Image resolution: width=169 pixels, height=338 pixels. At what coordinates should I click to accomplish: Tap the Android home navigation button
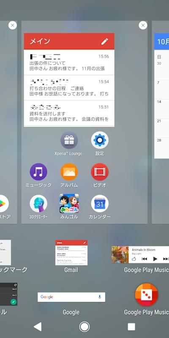click(84, 327)
